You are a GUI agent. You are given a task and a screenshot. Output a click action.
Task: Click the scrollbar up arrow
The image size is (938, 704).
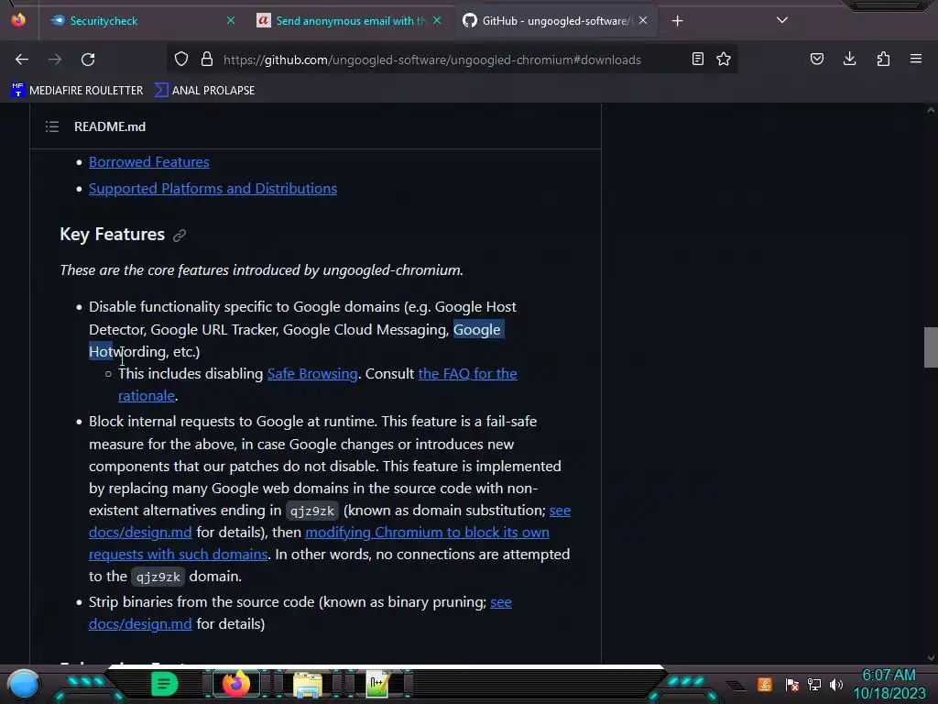tap(931, 110)
